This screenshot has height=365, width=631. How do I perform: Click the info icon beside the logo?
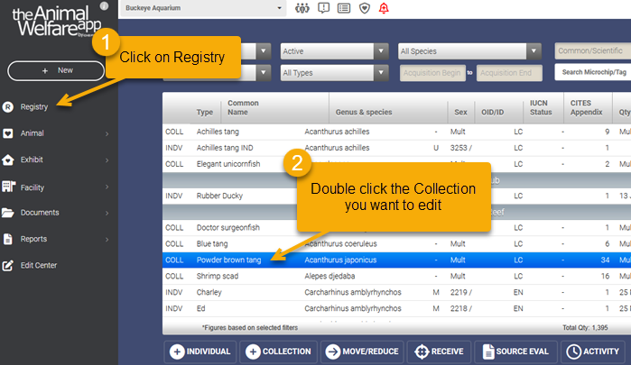(104, 6)
